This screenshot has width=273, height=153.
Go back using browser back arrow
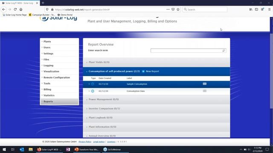(4, 9)
